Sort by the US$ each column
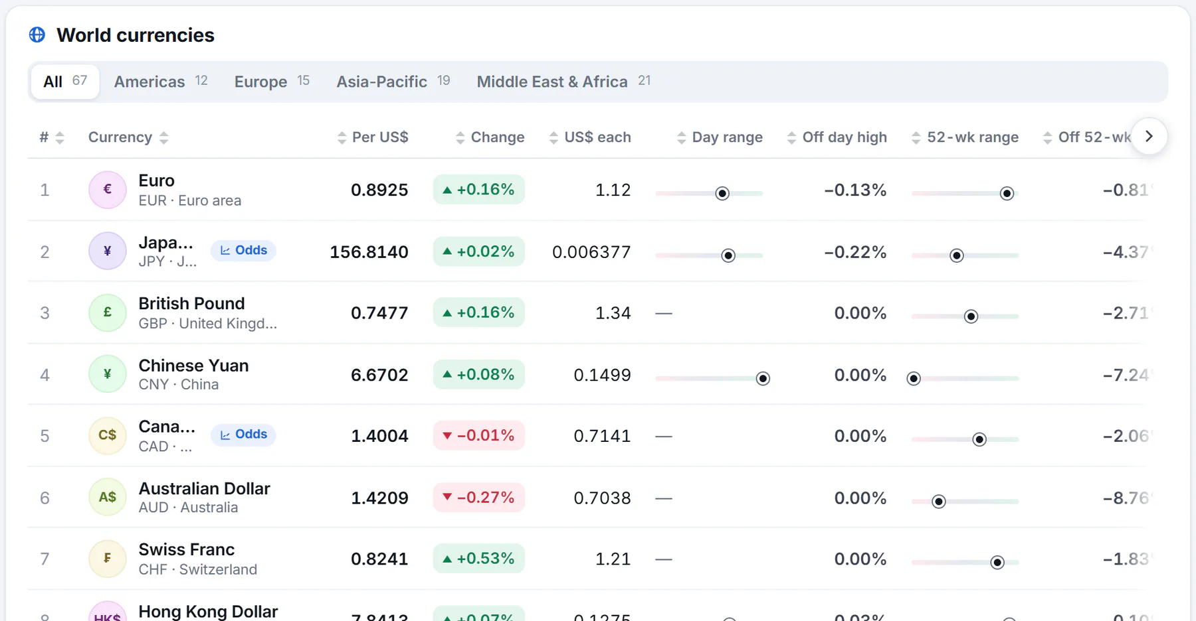Image resolution: width=1196 pixels, height=621 pixels. 590,137
